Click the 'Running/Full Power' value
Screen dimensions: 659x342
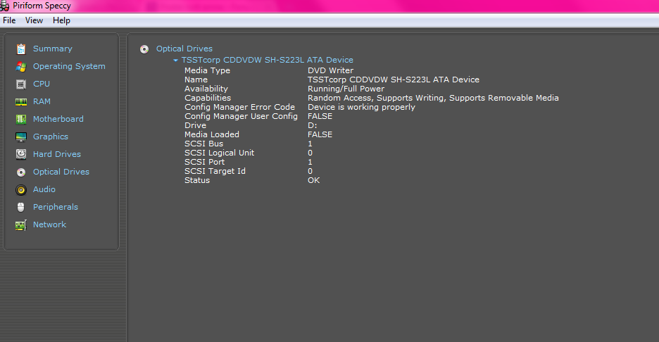[346, 89]
